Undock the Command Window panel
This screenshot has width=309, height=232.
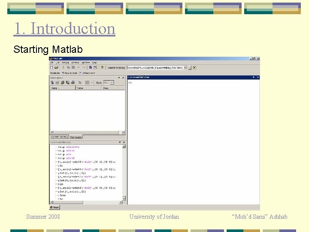tap(254, 77)
